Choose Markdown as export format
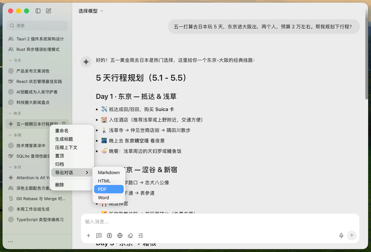The width and height of the screenshot is (371, 252). click(x=108, y=172)
